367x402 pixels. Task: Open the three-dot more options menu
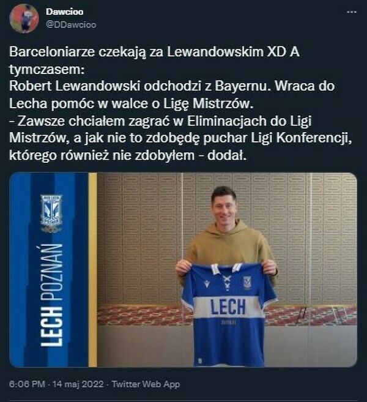coord(351,12)
